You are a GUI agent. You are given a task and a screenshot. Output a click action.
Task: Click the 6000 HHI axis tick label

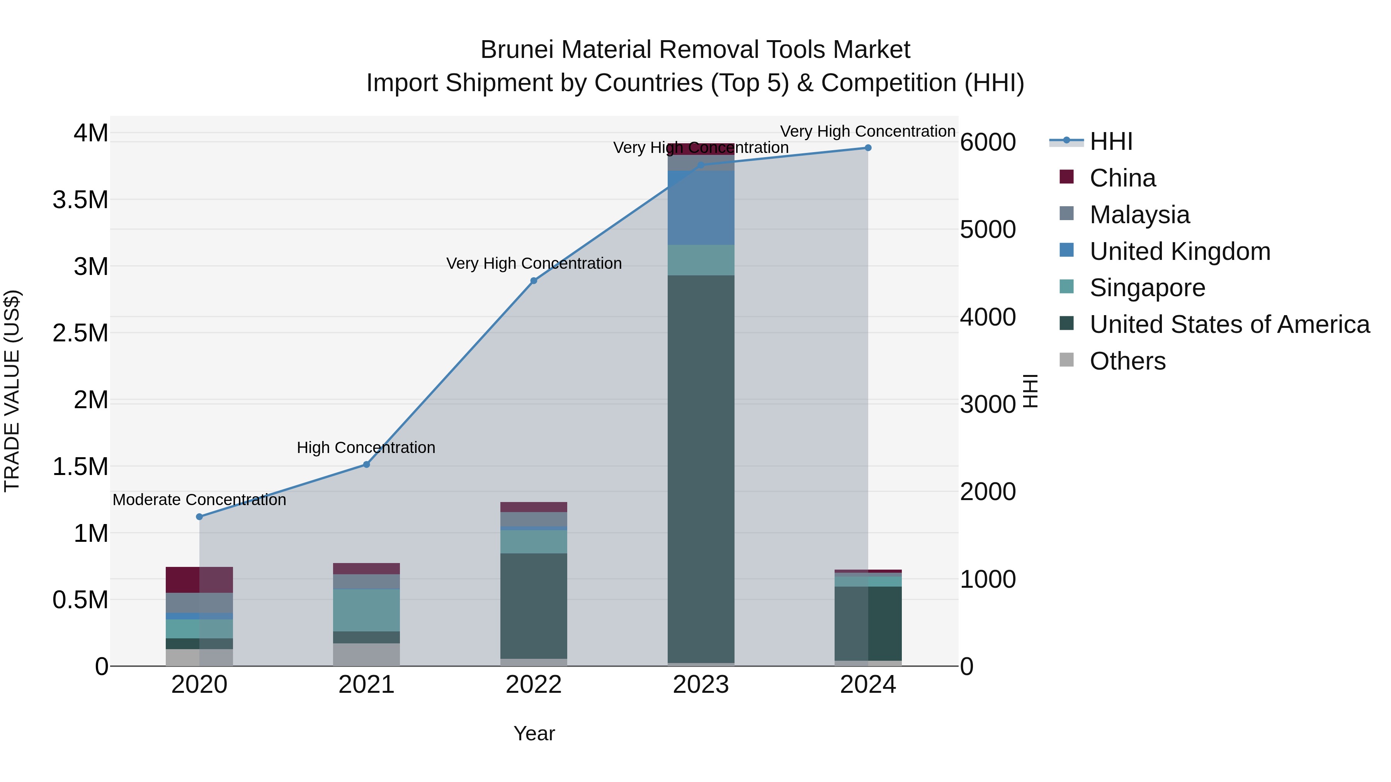[988, 142]
